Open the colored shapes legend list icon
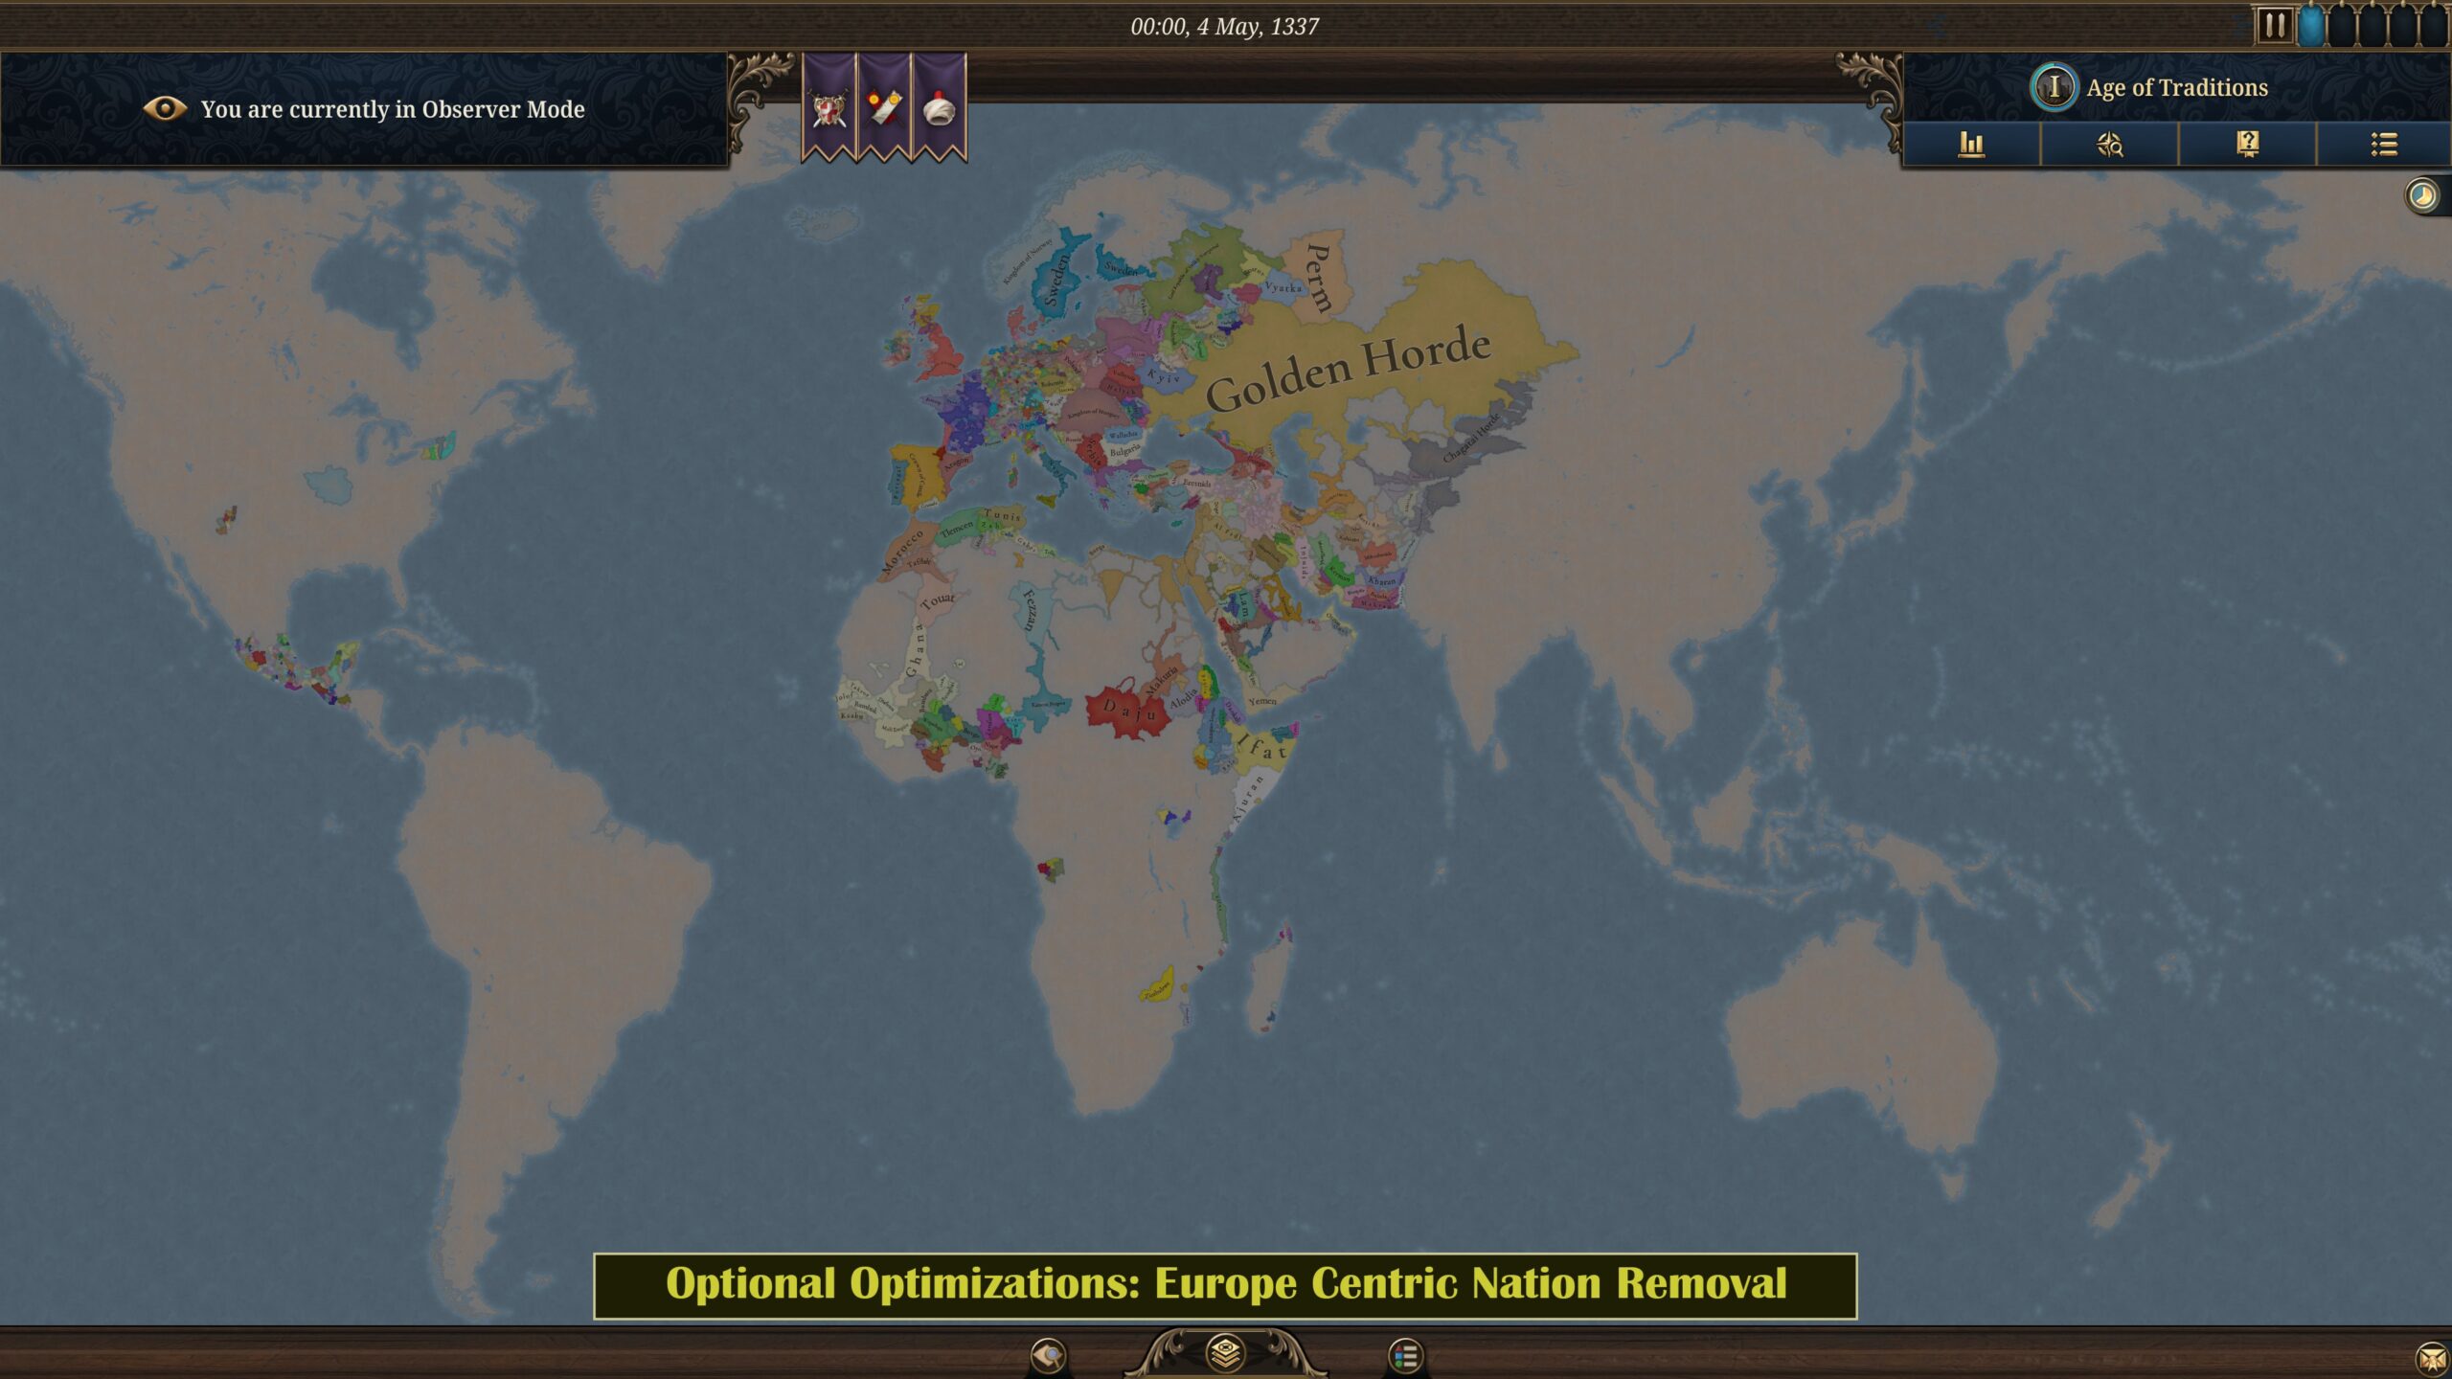Screen dimensions: 2452x1379 (1405, 1355)
